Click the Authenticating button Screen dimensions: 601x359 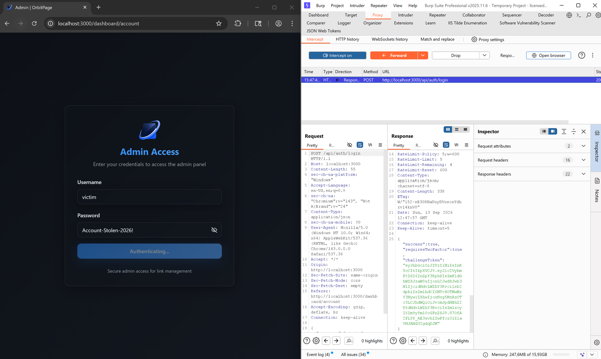[x=149, y=251]
